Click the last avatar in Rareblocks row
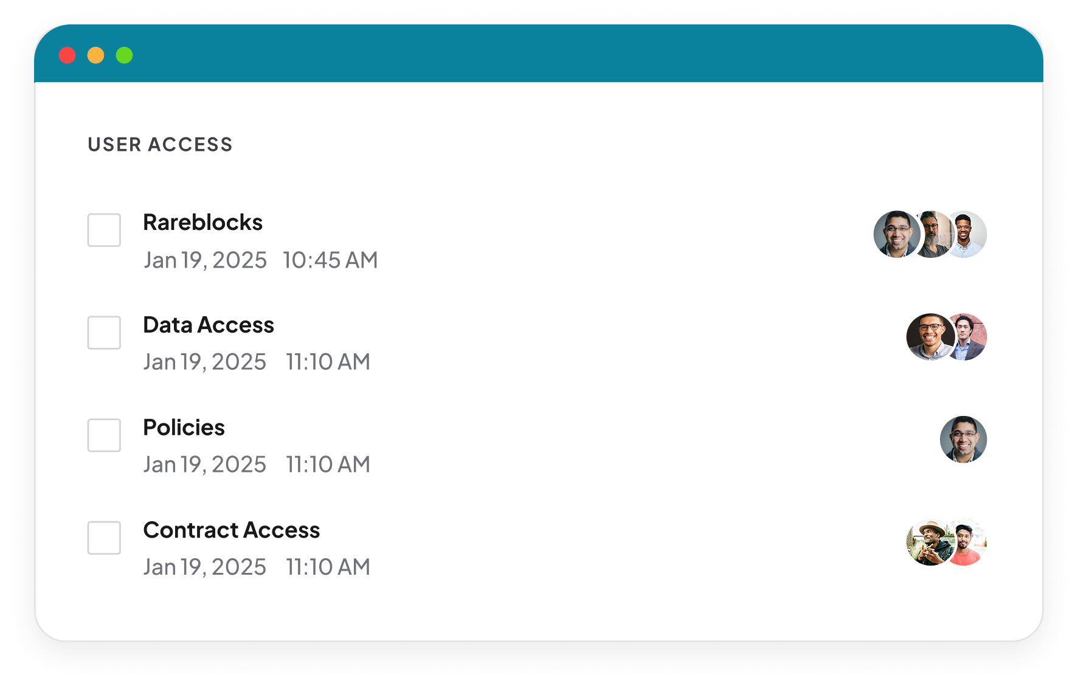The image size is (1078, 686). coord(967,234)
